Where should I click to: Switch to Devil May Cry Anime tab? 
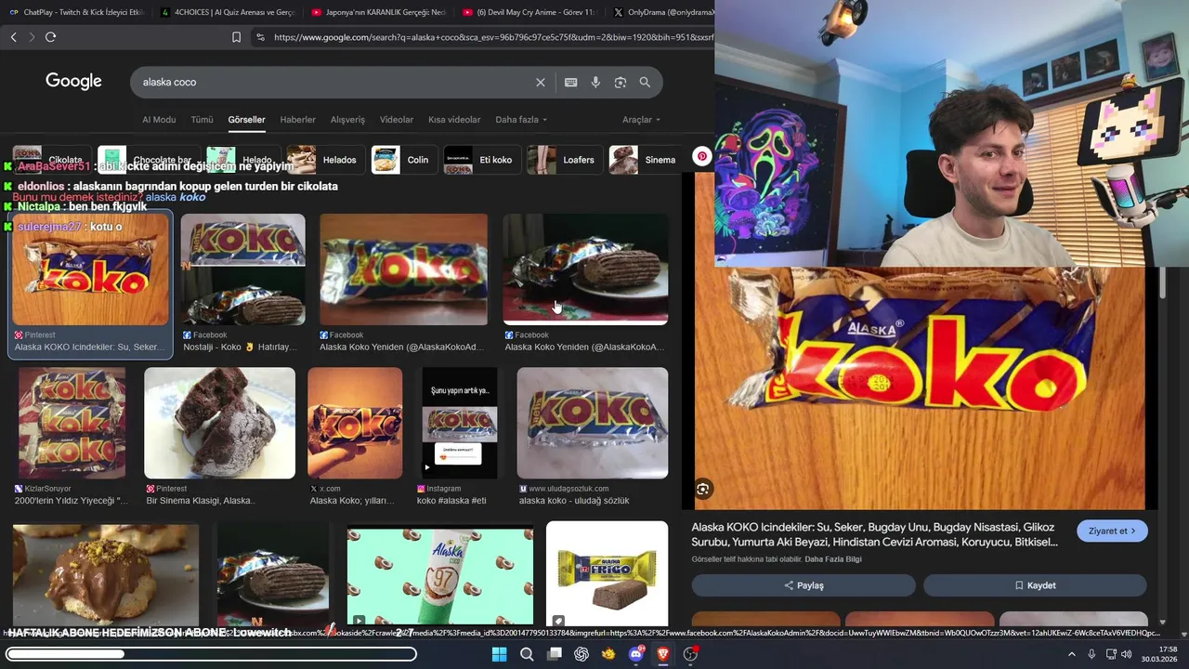click(x=529, y=12)
